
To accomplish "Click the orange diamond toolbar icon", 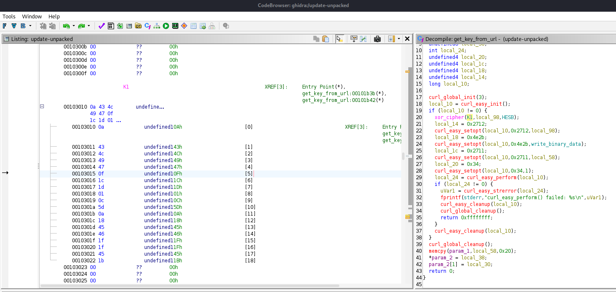I will pyautogui.click(x=184, y=26).
